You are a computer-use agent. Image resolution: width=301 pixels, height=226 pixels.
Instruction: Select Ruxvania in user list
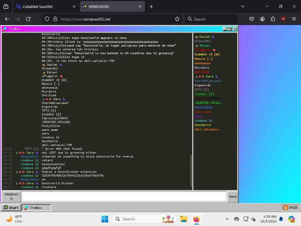[202, 67]
